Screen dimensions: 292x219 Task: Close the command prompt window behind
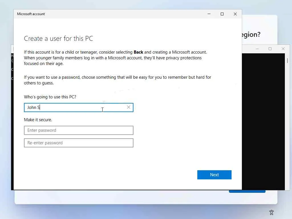(x=283, y=49)
